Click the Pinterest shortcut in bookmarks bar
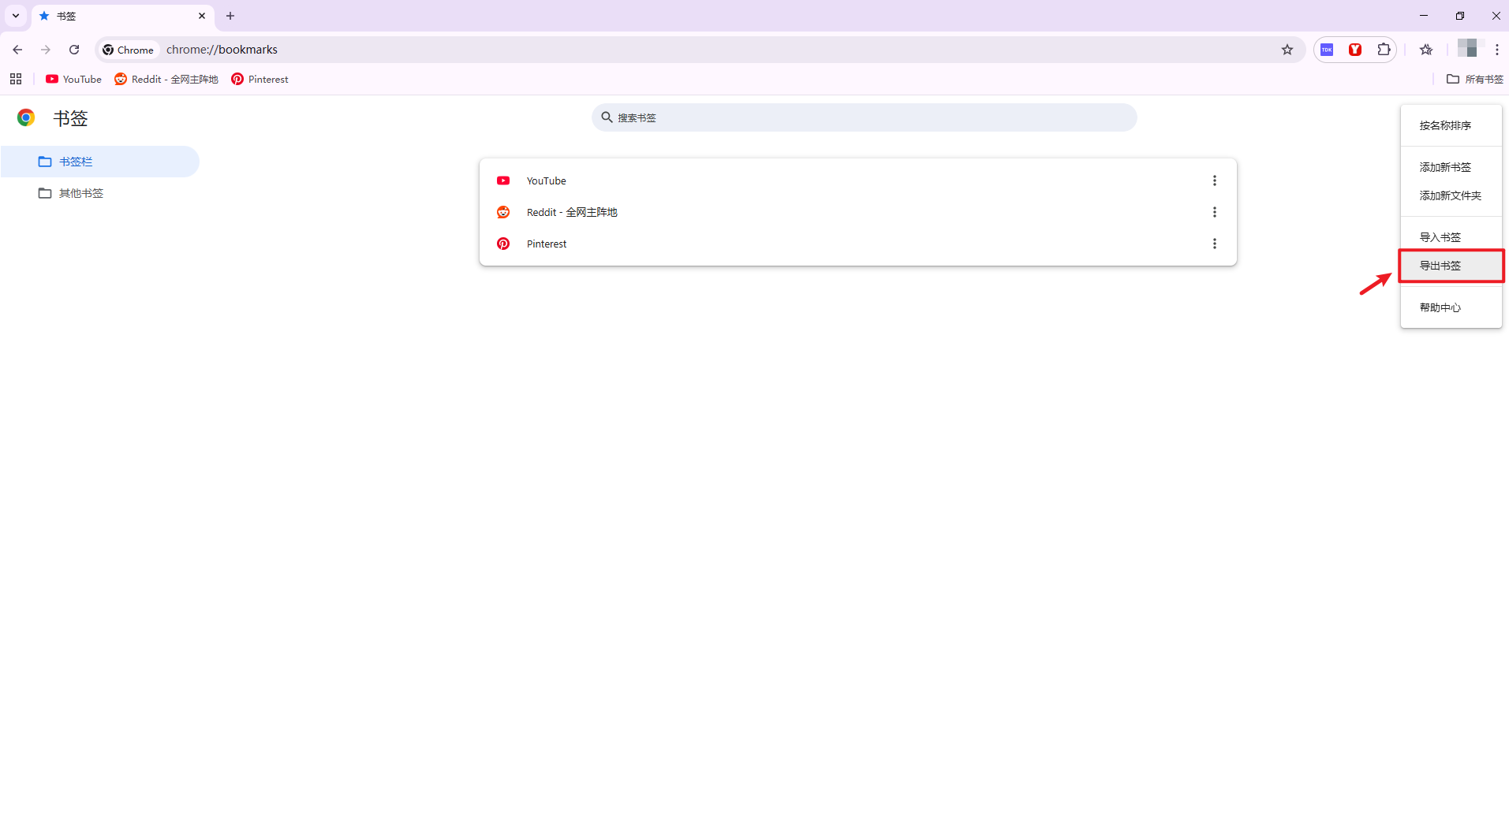The image size is (1509, 815). tap(260, 79)
